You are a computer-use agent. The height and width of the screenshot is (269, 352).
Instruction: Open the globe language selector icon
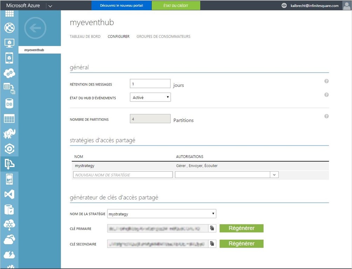(284, 5)
